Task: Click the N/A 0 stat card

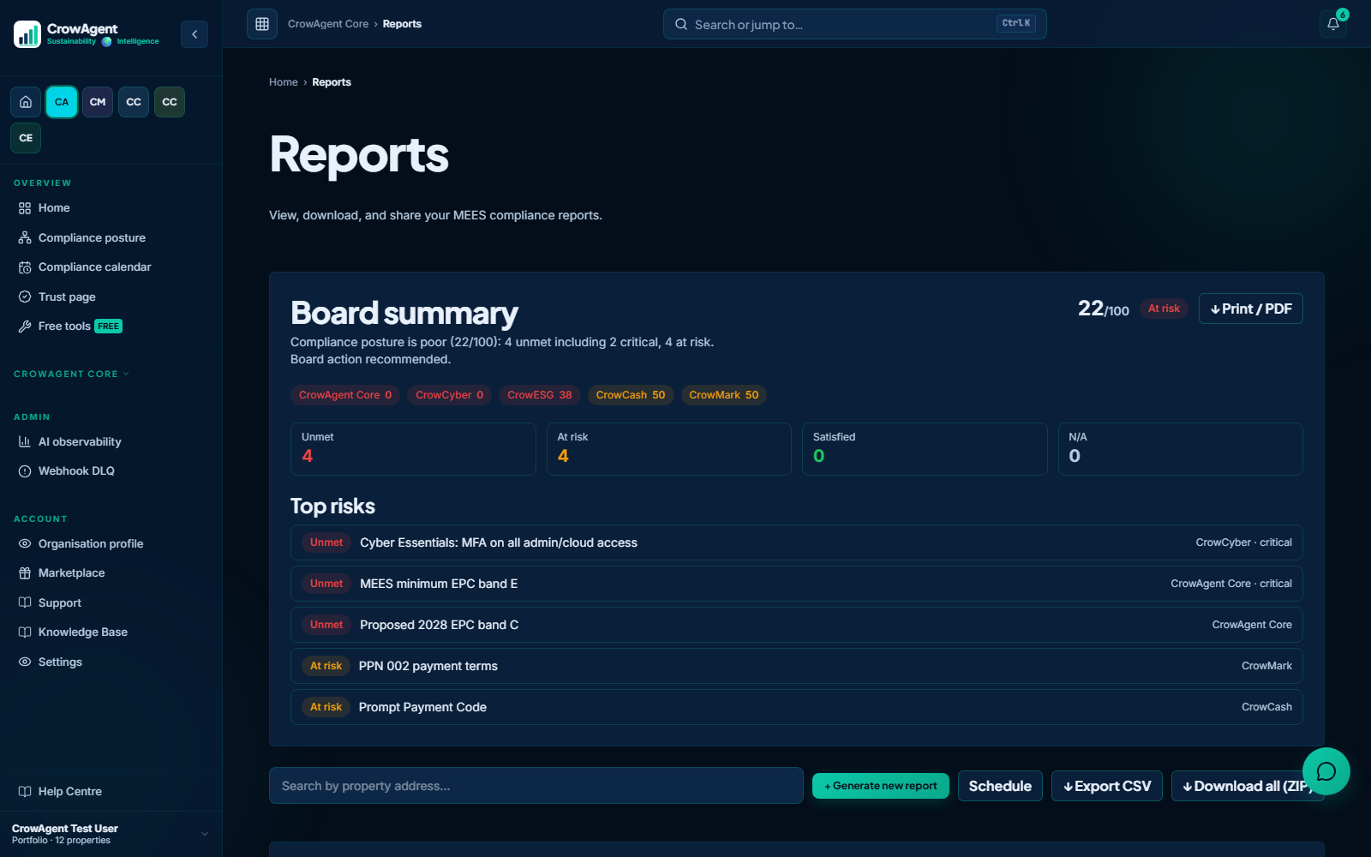Action: pyautogui.click(x=1181, y=449)
